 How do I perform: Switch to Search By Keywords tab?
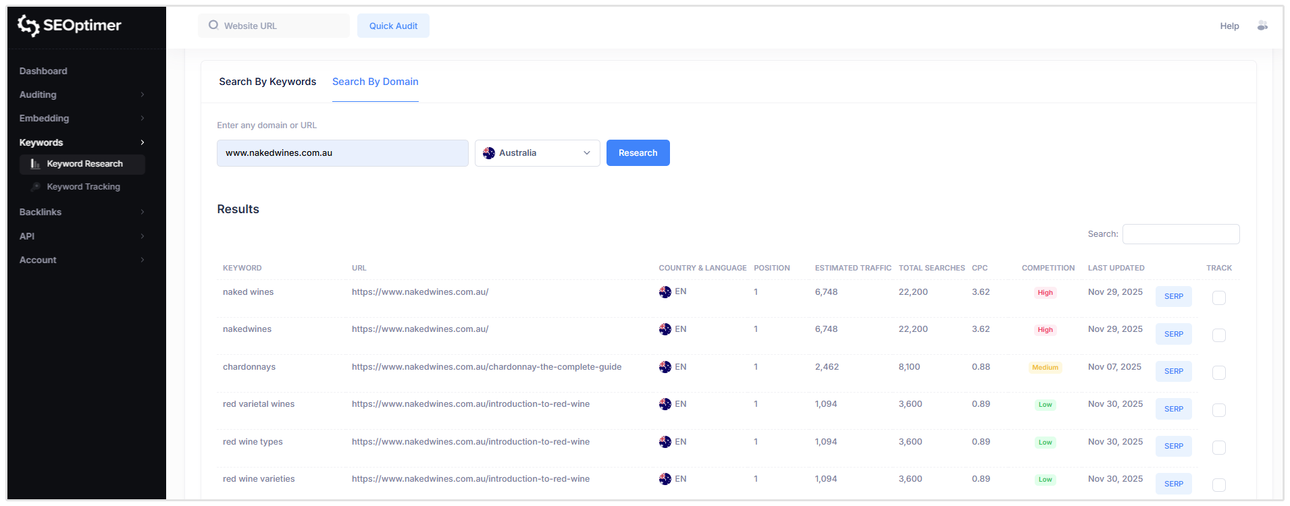coord(267,82)
